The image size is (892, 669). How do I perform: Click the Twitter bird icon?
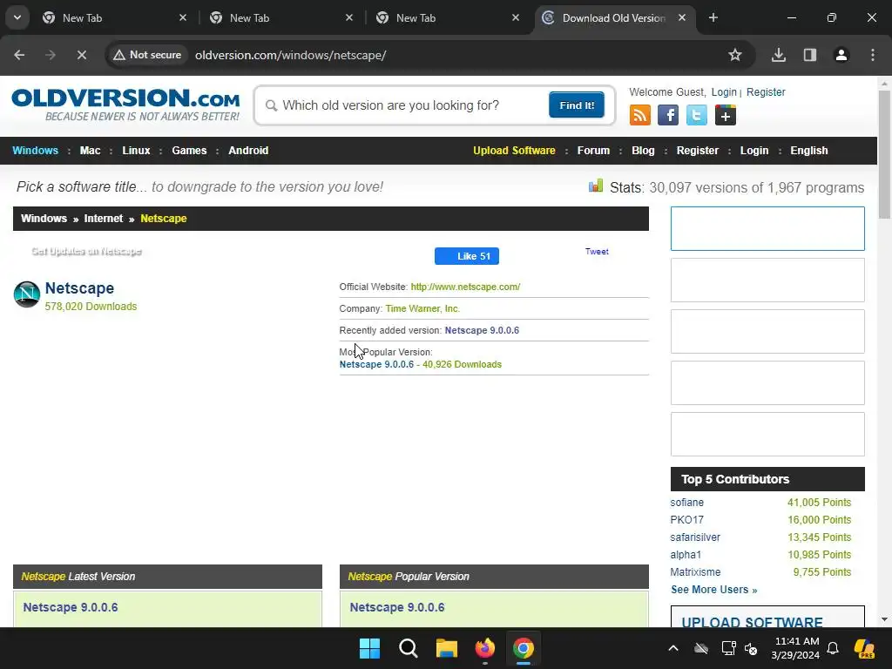tap(696, 116)
